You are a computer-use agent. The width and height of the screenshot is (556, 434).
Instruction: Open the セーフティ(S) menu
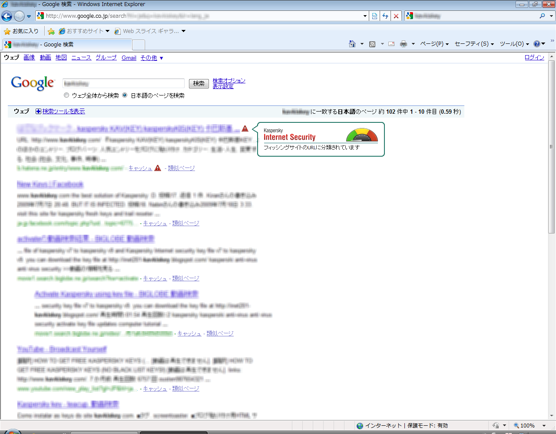474,44
